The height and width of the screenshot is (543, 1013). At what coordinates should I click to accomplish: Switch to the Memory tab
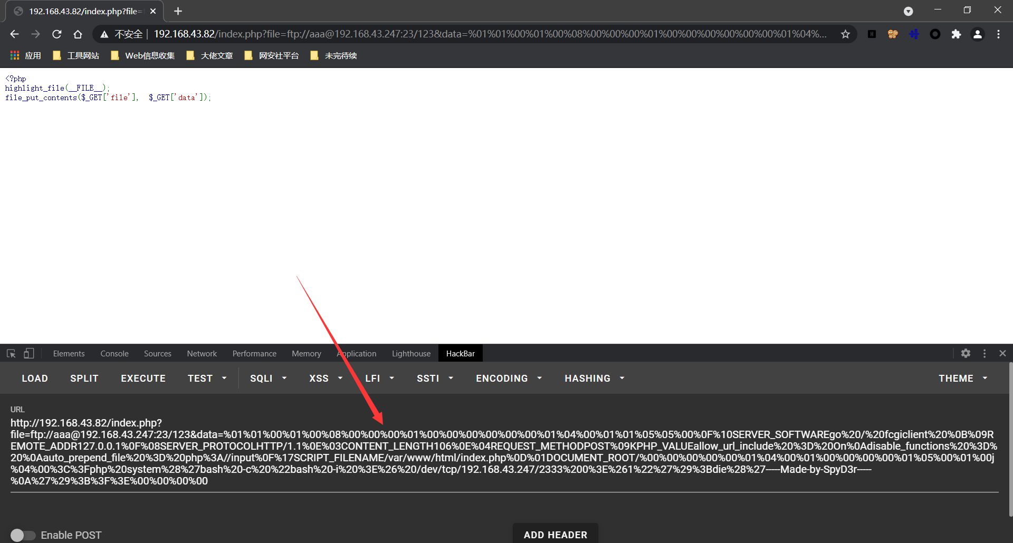pos(307,353)
